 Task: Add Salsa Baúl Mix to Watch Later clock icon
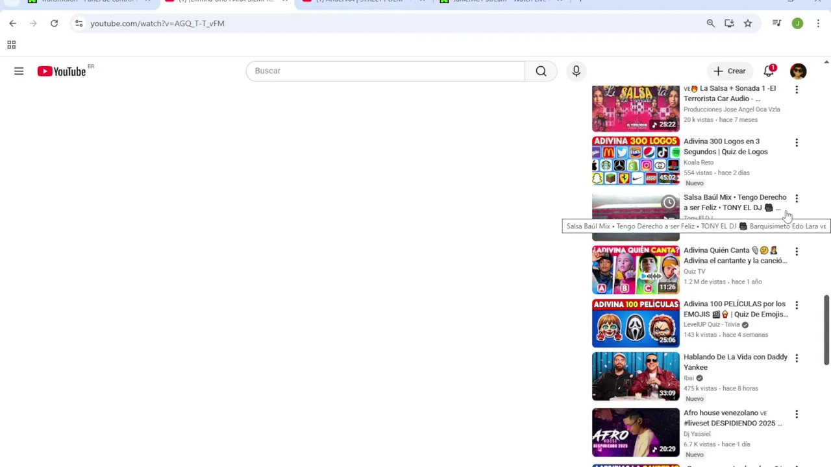coord(669,203)
